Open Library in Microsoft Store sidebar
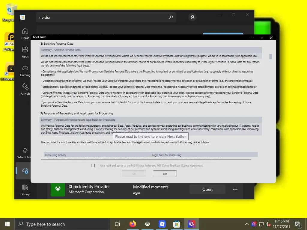The image size is (307, 230). [25, 190]
